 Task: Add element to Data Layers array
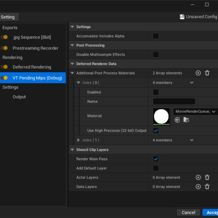(x=198, y=187)
